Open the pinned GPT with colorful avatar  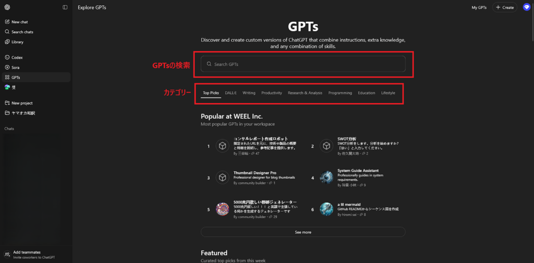[36, 87]
